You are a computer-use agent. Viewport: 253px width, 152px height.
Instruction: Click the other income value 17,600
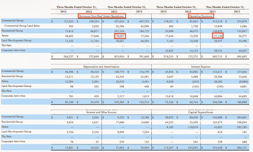pyautogui.click(x=120, y=122)
